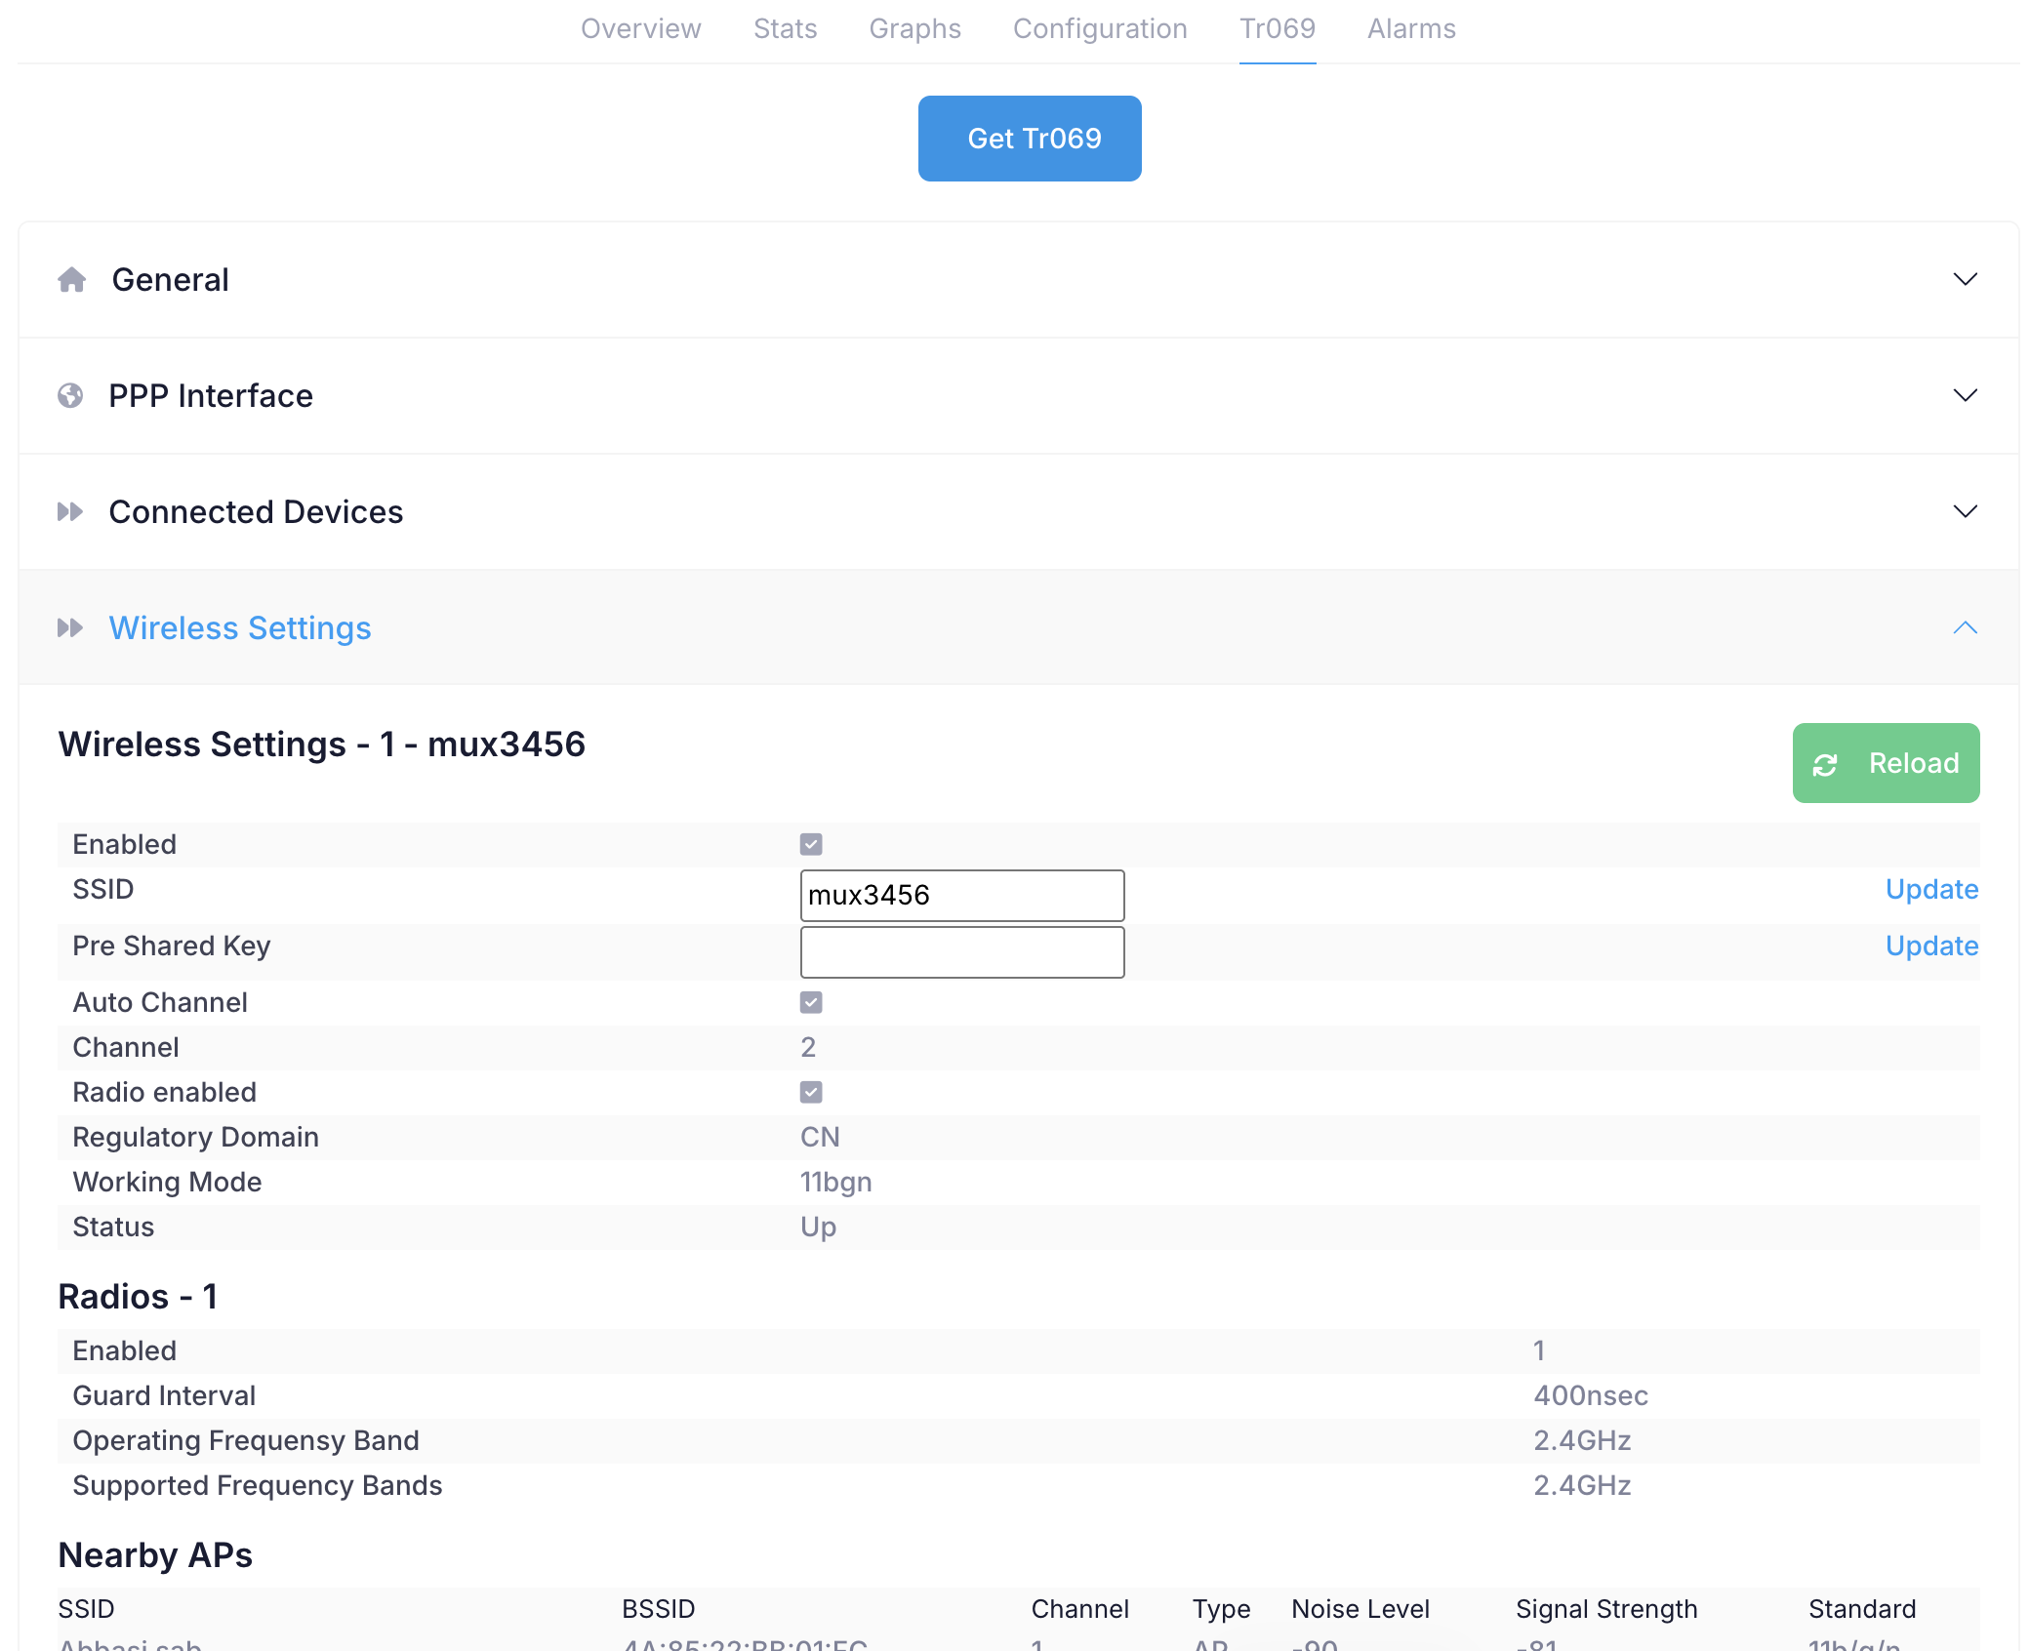
Task: Click the double-arrow icon beside Connected Devices
Action: [x=70, y=511]
